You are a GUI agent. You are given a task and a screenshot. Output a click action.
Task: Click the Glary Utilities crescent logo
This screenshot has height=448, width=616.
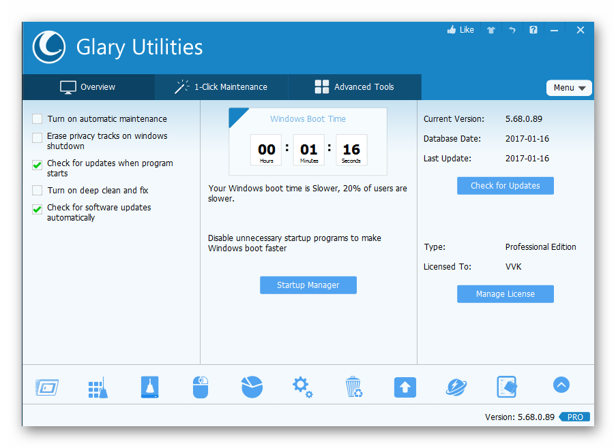pyautogui.click(x=49, y=47)
